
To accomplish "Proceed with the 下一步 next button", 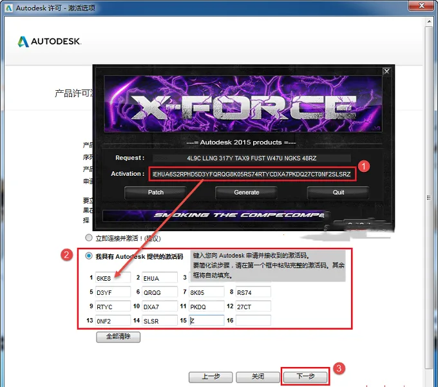I will coord(305,377).
